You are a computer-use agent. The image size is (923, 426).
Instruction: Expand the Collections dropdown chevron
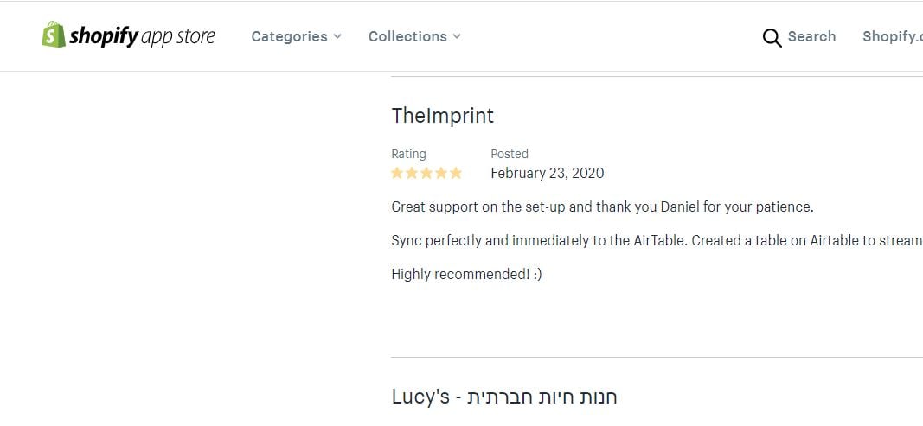457,36
